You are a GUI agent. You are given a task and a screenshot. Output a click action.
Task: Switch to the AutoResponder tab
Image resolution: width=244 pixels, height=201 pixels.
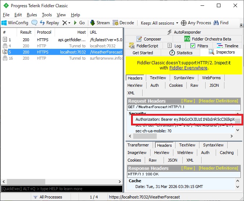tap(184, 32)
